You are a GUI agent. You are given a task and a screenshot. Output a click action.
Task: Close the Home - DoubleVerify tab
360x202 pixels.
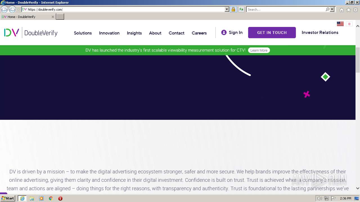tap(53, 17)
